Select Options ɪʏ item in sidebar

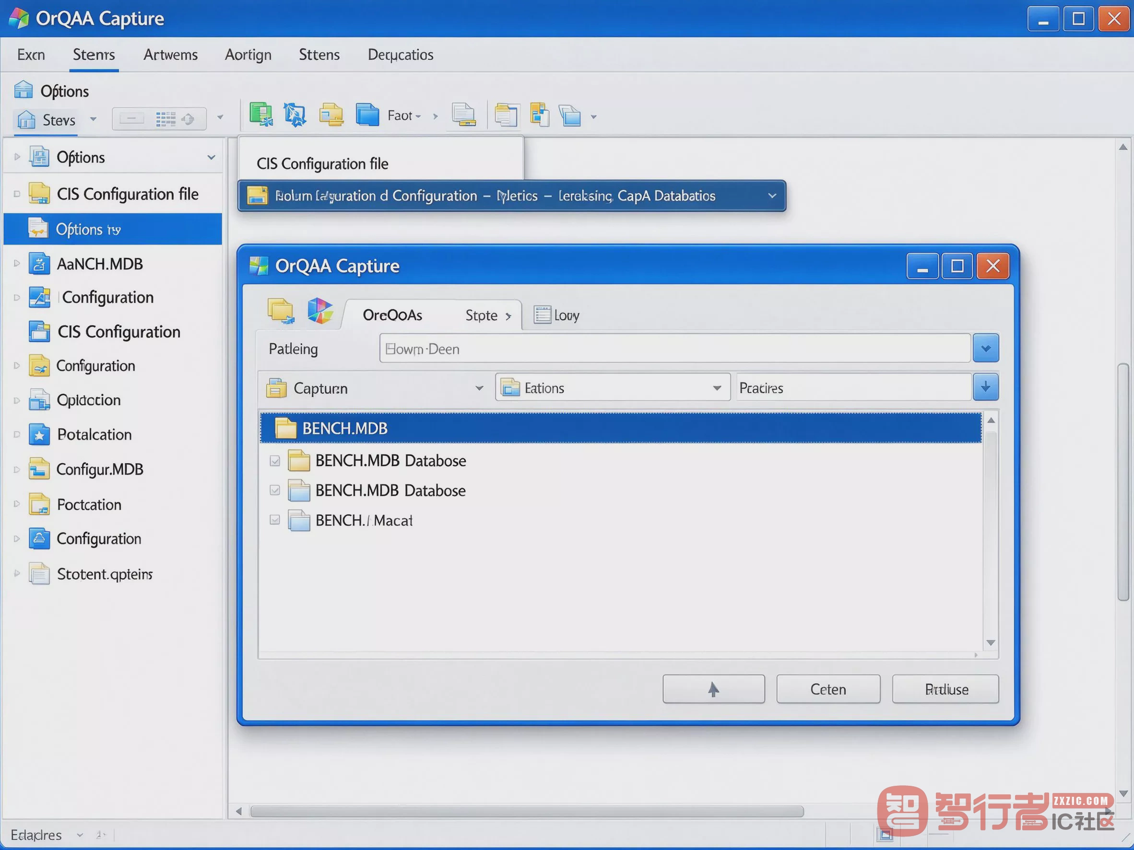pyautogui.click(x=113, y=229)
